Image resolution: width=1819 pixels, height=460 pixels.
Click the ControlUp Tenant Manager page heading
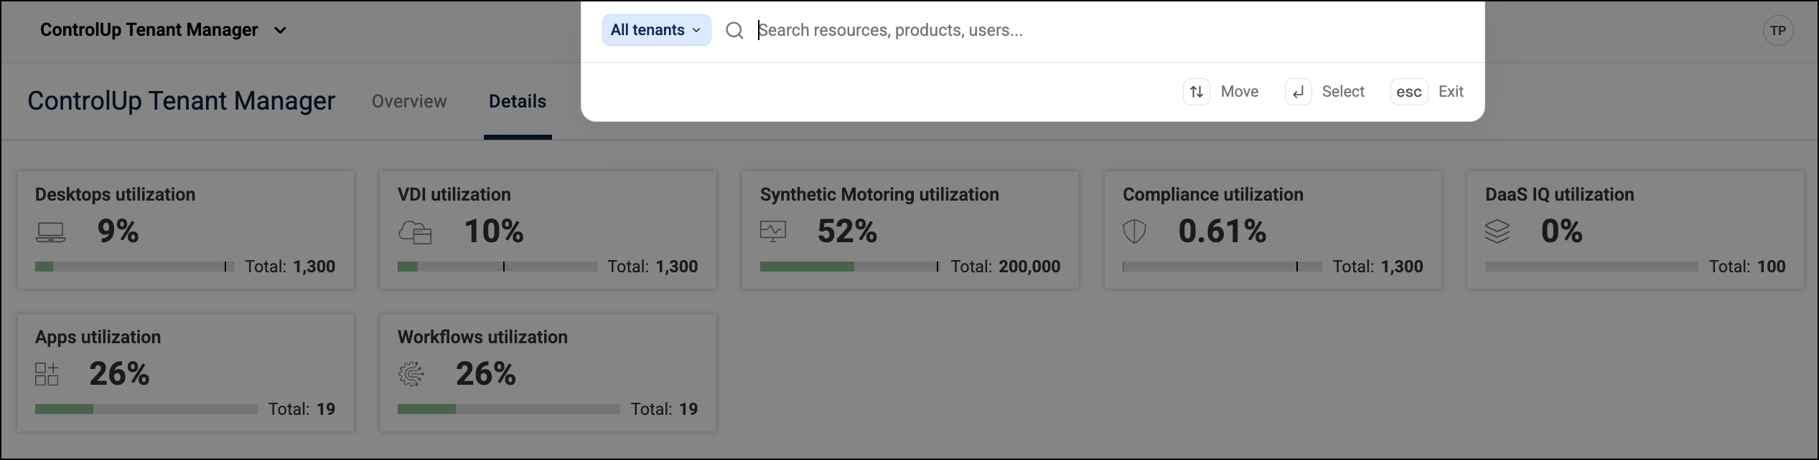181,101
